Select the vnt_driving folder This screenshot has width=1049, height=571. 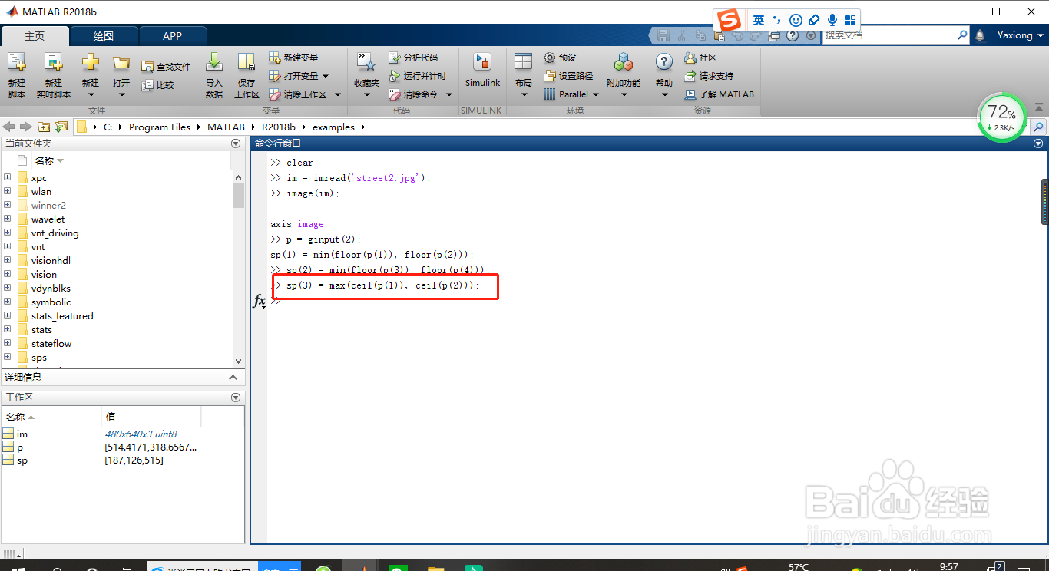coord(55,233)
